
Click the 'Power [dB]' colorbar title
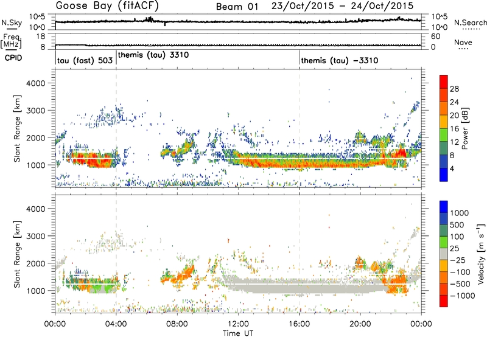coord(464,128)
